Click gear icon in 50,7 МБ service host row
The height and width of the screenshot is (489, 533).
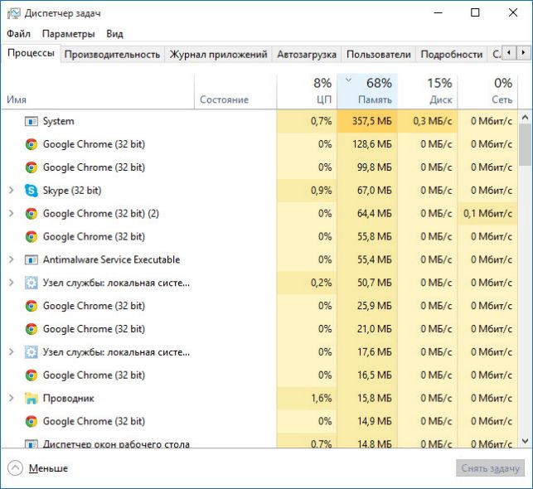click(31, 283)
